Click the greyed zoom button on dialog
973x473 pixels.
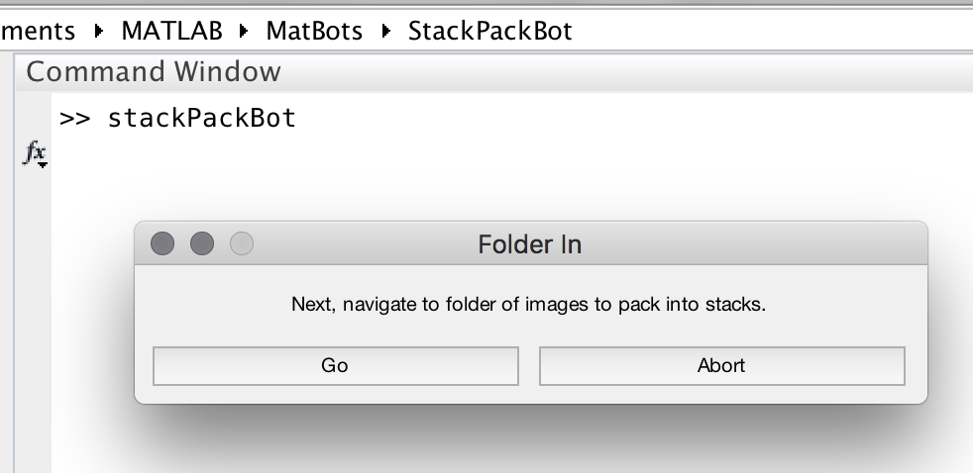(242, 243)
